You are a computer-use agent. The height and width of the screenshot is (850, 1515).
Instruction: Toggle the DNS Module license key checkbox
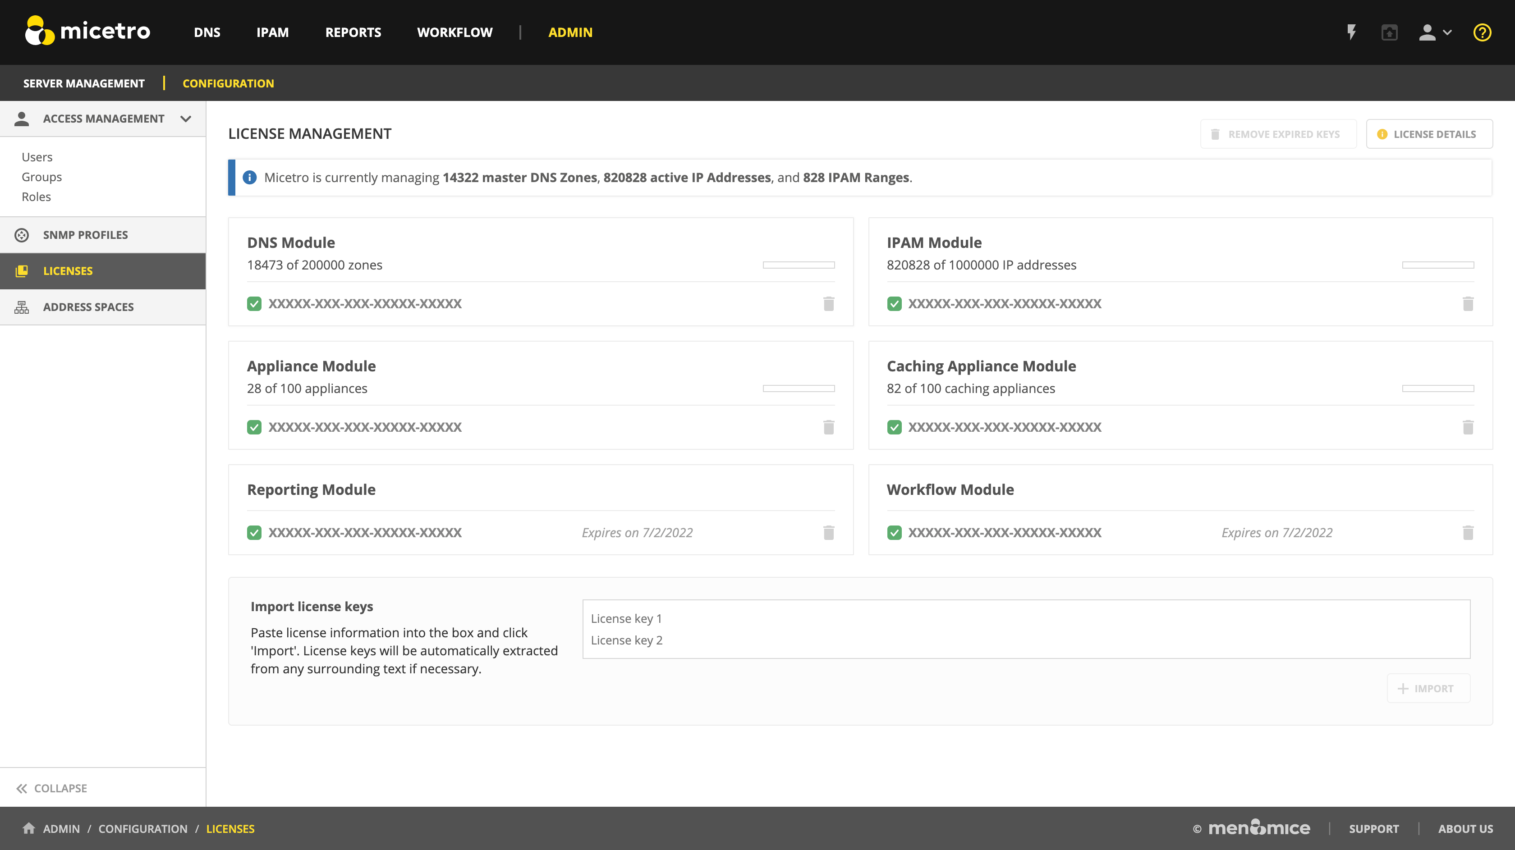click(254, 303)
